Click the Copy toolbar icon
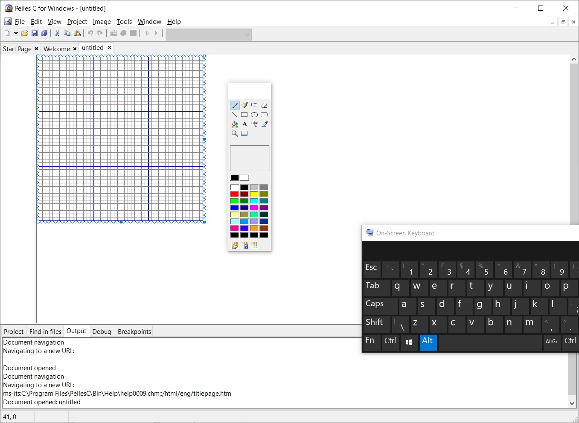 point(67,33)
